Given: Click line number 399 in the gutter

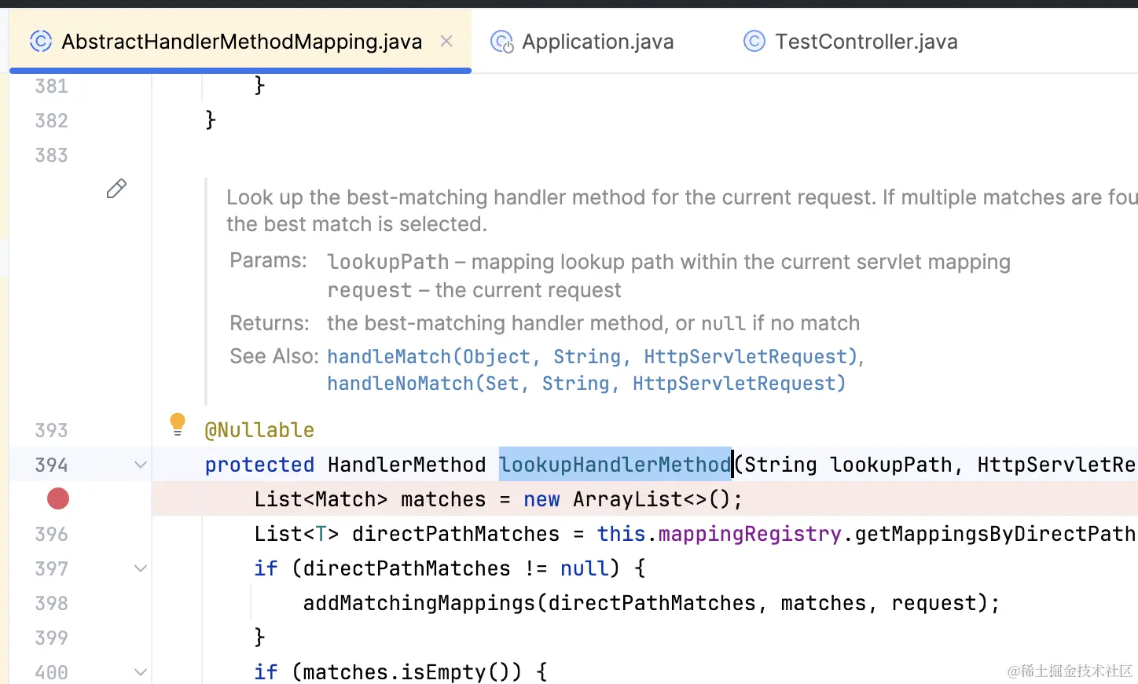Looking at the screenshot, I should click(51, 638).
